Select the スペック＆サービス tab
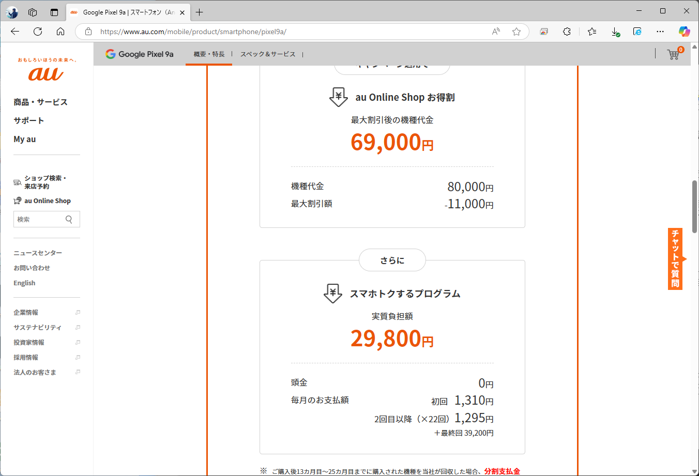The width and height of the screenshot is (699, 476). click(x=268, y=54)
